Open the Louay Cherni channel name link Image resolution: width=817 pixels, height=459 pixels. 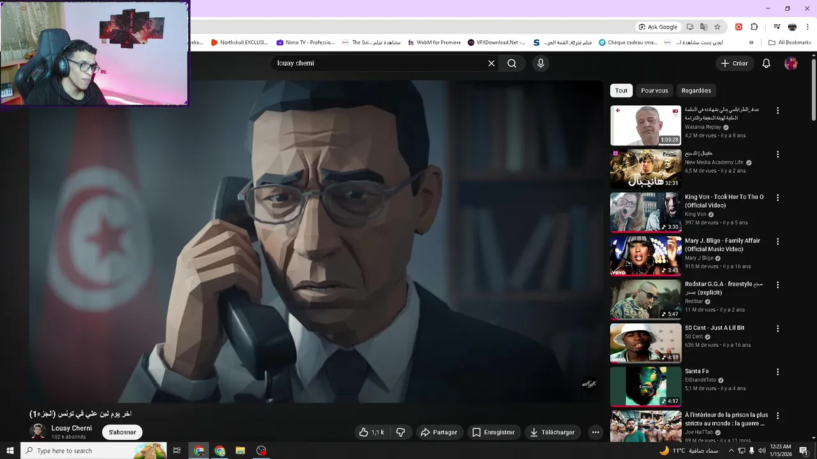(71, 428)
